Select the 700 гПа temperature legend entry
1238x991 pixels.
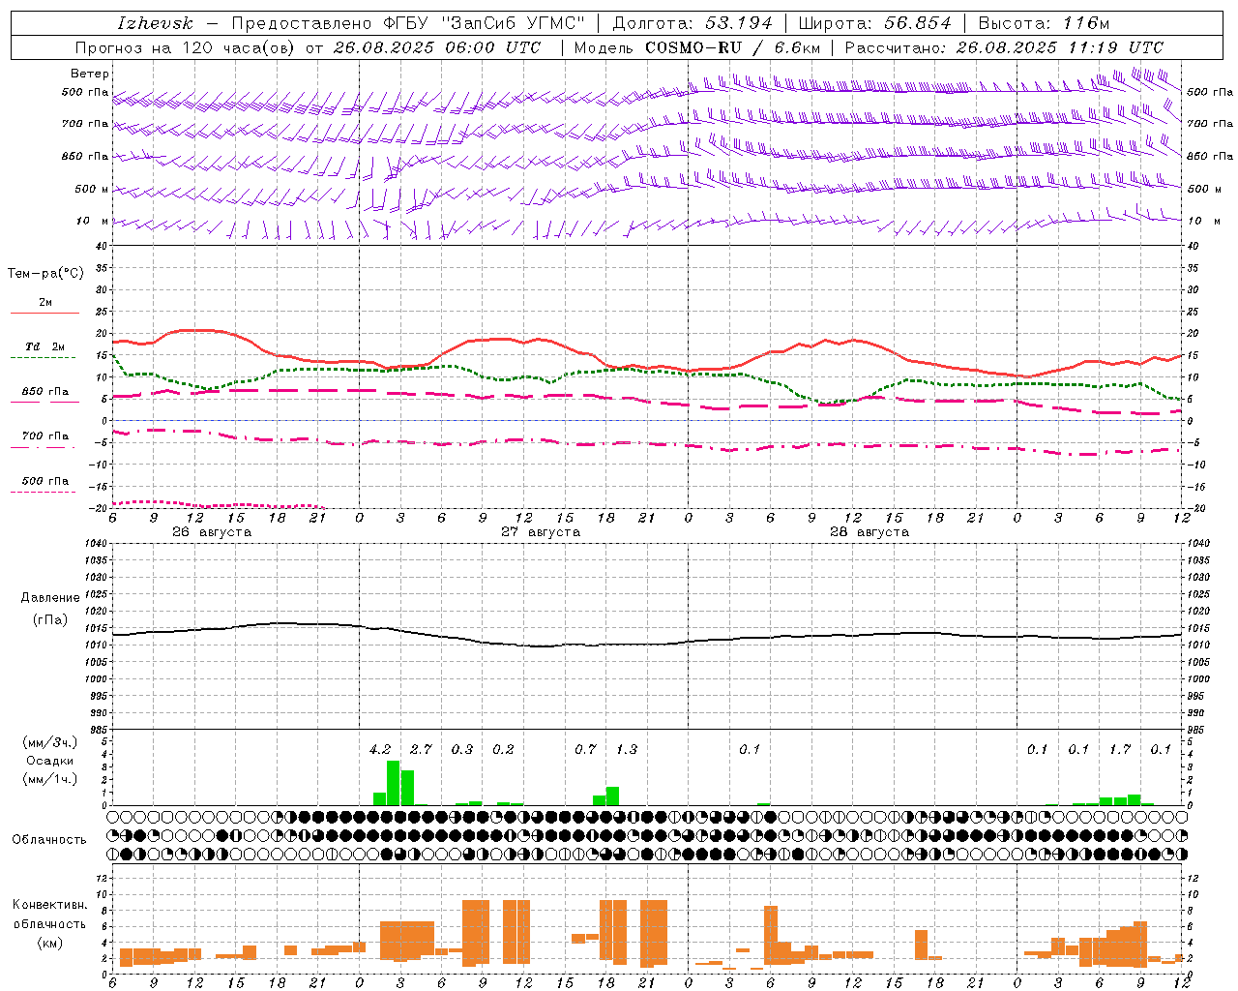[44, 440]
